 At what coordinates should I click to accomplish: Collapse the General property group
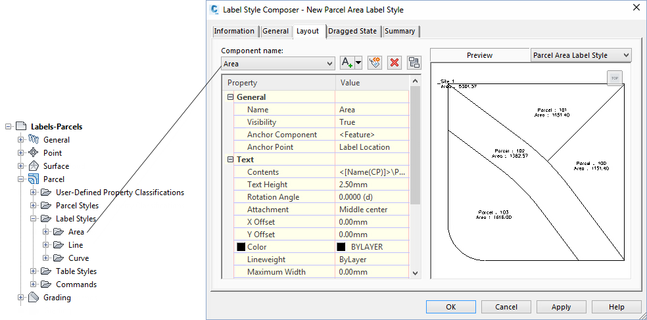(x=231, y=97)
